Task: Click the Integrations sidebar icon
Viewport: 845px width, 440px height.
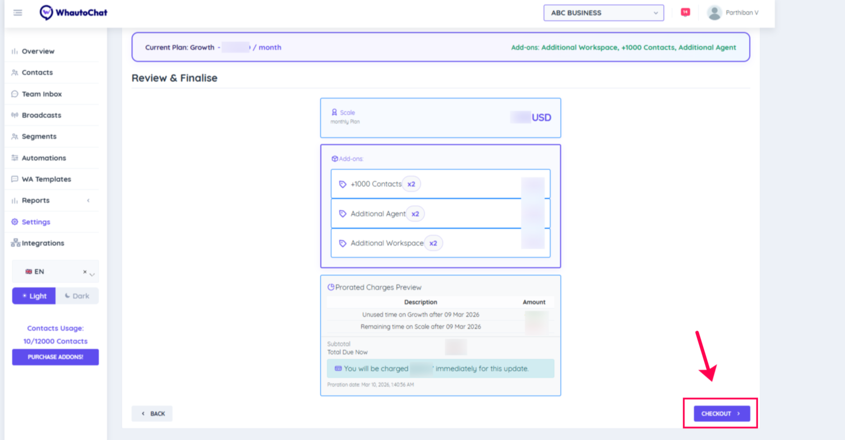Action: [x=15, y=243]
